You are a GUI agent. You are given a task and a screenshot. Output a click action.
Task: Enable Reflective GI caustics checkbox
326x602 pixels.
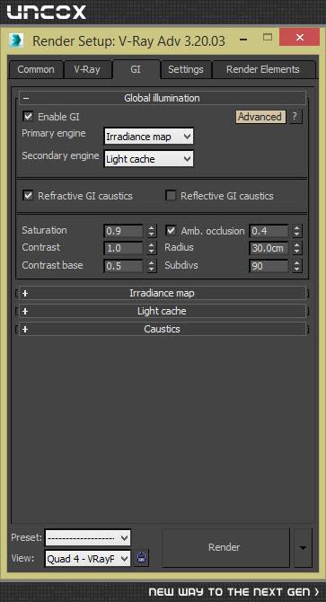171,196
